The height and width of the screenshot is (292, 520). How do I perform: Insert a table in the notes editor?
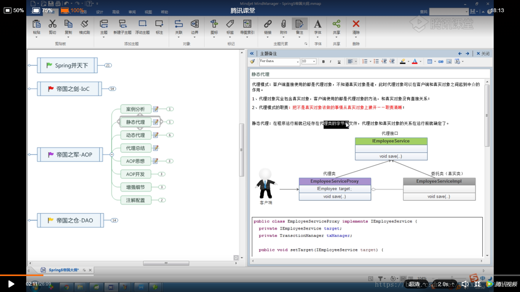(x=429, y=61)
